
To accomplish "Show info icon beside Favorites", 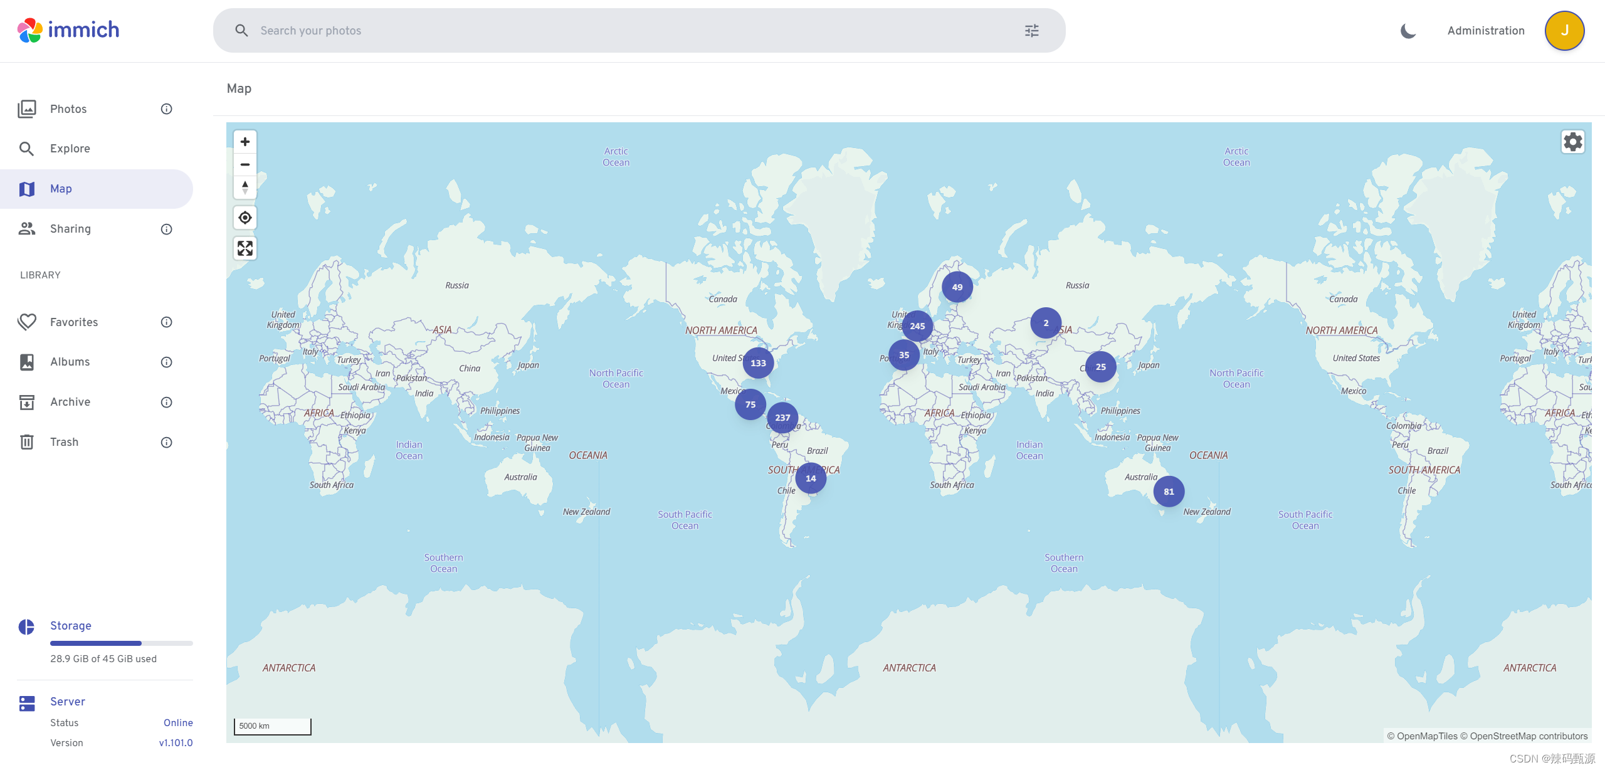I will tap(166, 322).
